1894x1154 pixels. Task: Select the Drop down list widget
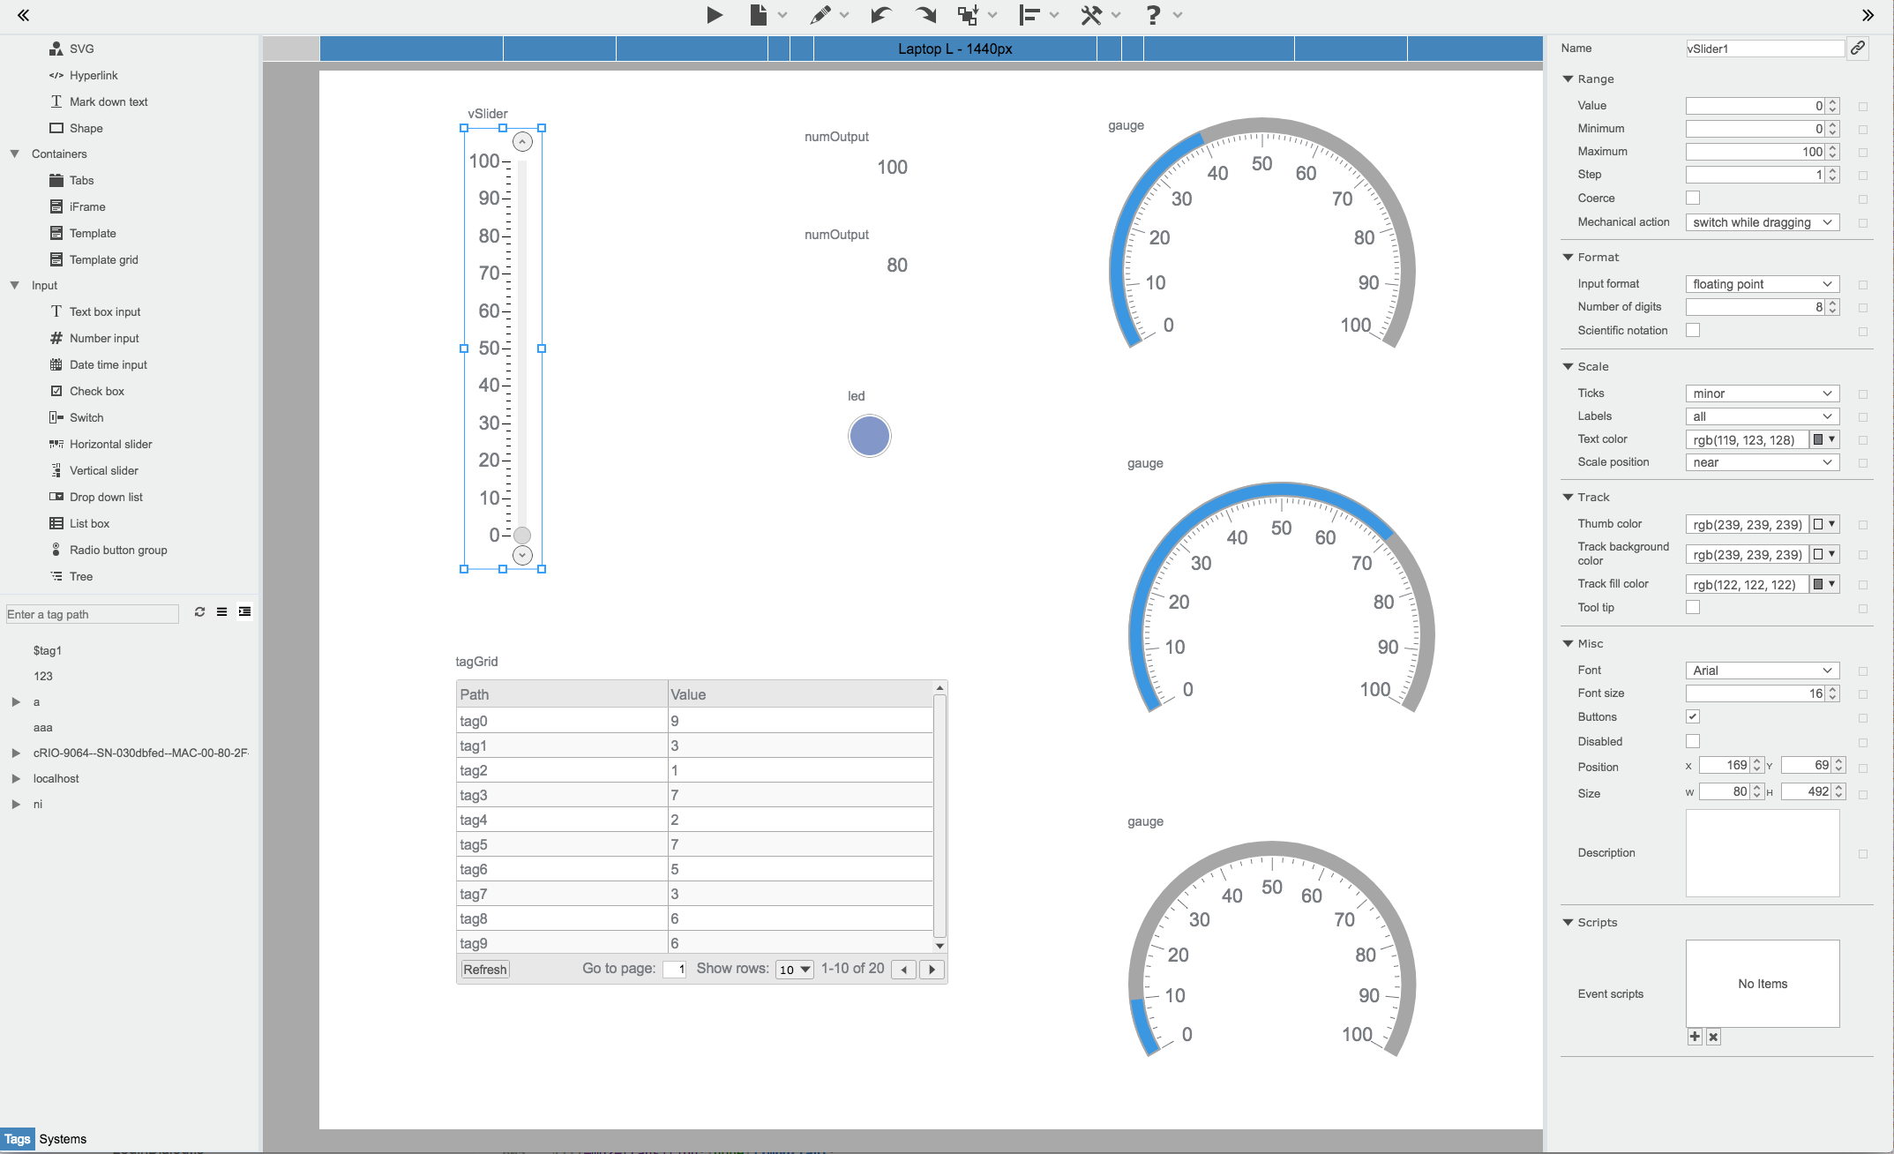[106, 497]
